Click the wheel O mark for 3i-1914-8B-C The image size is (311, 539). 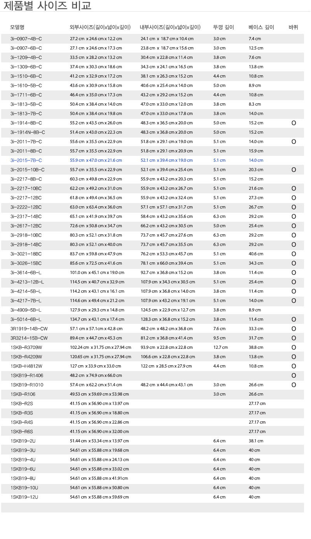[294, 123]
